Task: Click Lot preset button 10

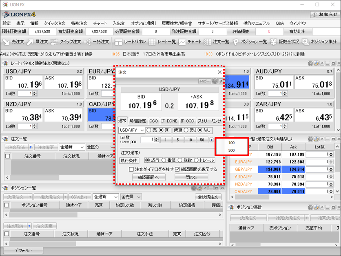Action: pyautogui.click(x=190, y=140)
